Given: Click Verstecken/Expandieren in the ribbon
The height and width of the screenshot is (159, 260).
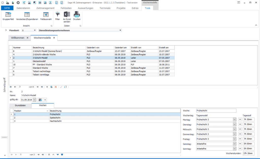Looking at the screenshot, I should [x=27, y=16].
